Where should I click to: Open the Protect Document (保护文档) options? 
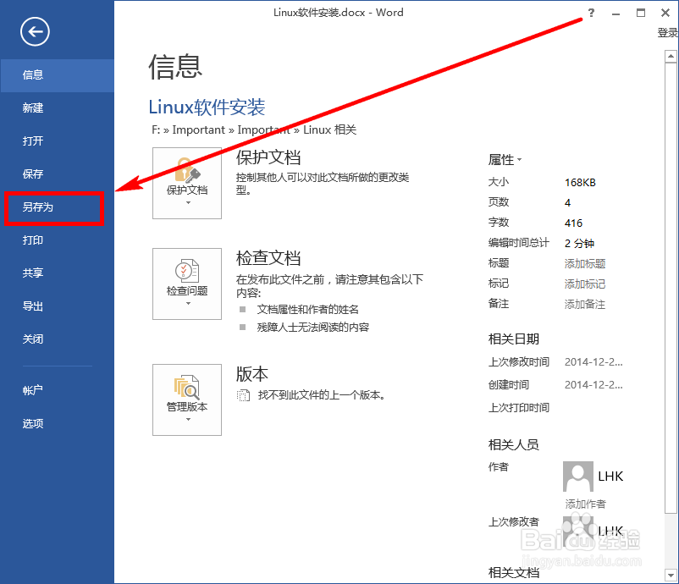(186, 185)
